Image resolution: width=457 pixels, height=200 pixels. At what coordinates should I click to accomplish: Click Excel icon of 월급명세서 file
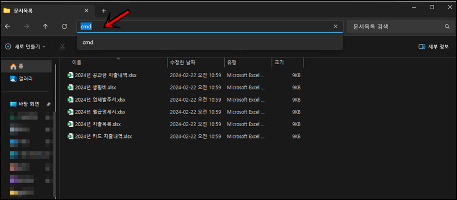tap(70, 112)
